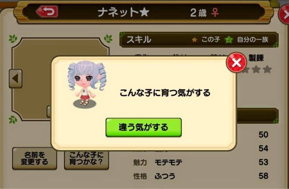289x189 pixels.
Task: Tap the character name ナネット★
Action: (x=124, y=13)
